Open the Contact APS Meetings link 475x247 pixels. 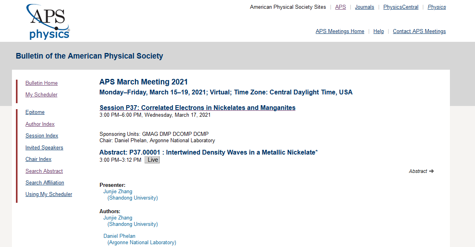(x=419, y=31)
